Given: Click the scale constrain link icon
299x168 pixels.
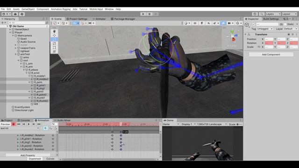Looking at the screenshot, I should pyautogui.click(x=259, y=47).
